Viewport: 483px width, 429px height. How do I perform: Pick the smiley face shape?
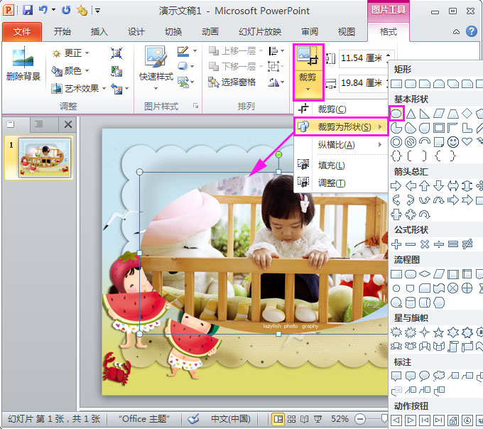pyautogui.click(x=453, y=142)
